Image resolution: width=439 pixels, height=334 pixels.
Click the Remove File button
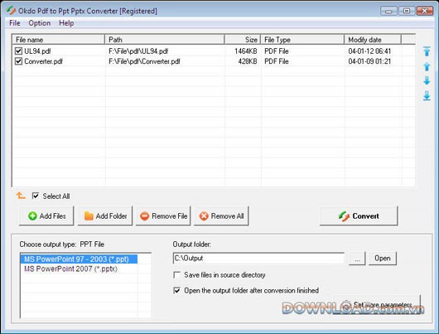[x=163, y=216]
